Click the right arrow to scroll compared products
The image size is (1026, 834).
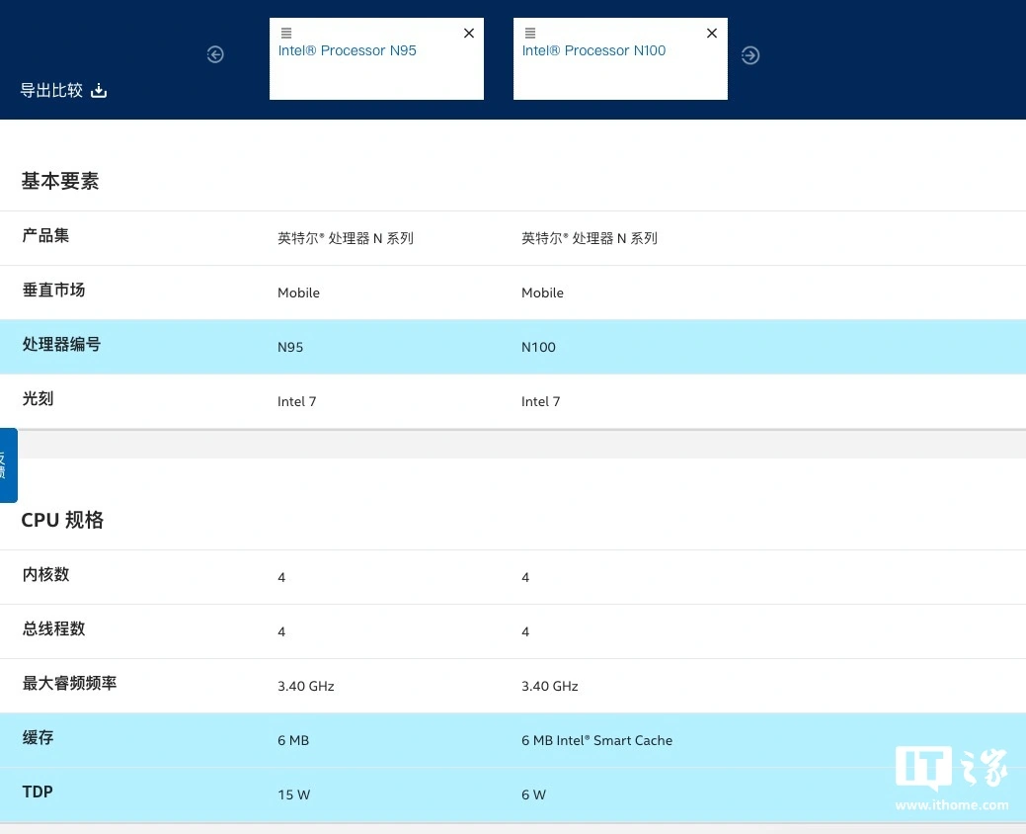pos(750,55)
